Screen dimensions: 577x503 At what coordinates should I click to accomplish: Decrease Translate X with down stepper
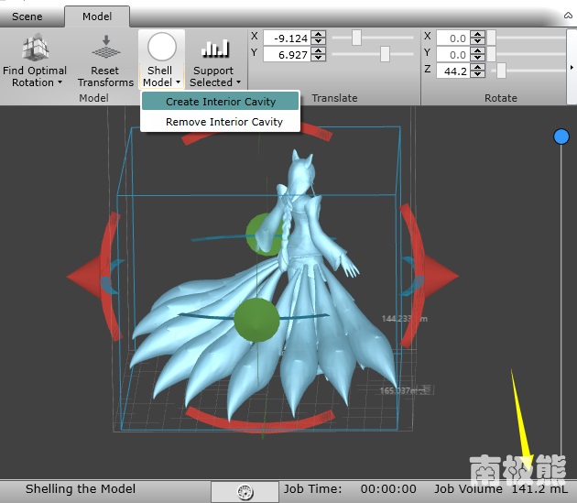coord(319,41)
